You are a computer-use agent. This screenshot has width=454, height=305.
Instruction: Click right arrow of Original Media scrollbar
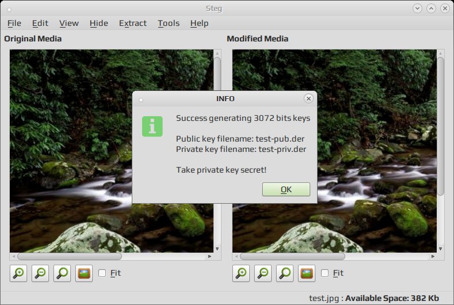click(x=209, y=256)
